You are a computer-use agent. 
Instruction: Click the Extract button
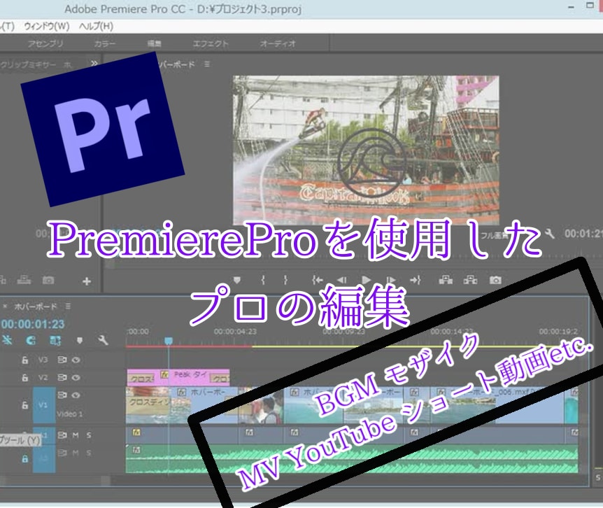pos(470,280)
